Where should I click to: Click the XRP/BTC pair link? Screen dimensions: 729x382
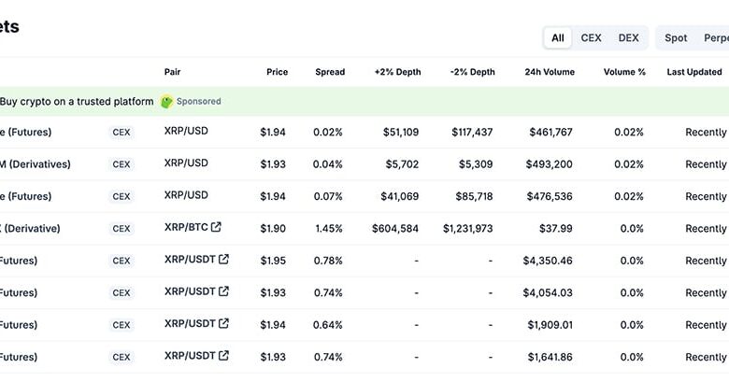point(186,227)
